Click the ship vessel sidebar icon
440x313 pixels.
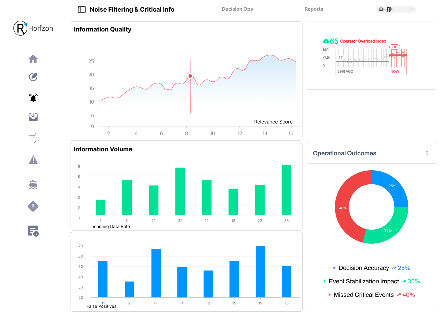tap(33, 184)
